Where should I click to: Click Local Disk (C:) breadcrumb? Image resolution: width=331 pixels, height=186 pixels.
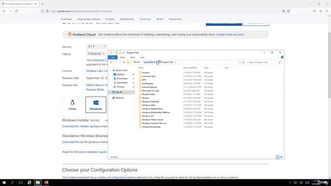coord(150,62)
